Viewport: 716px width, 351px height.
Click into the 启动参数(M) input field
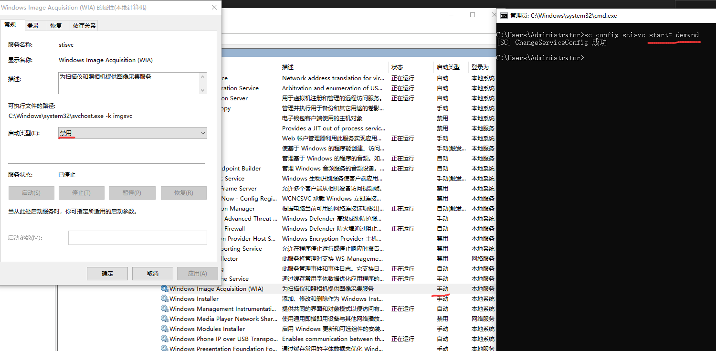[x=137, y=238]
